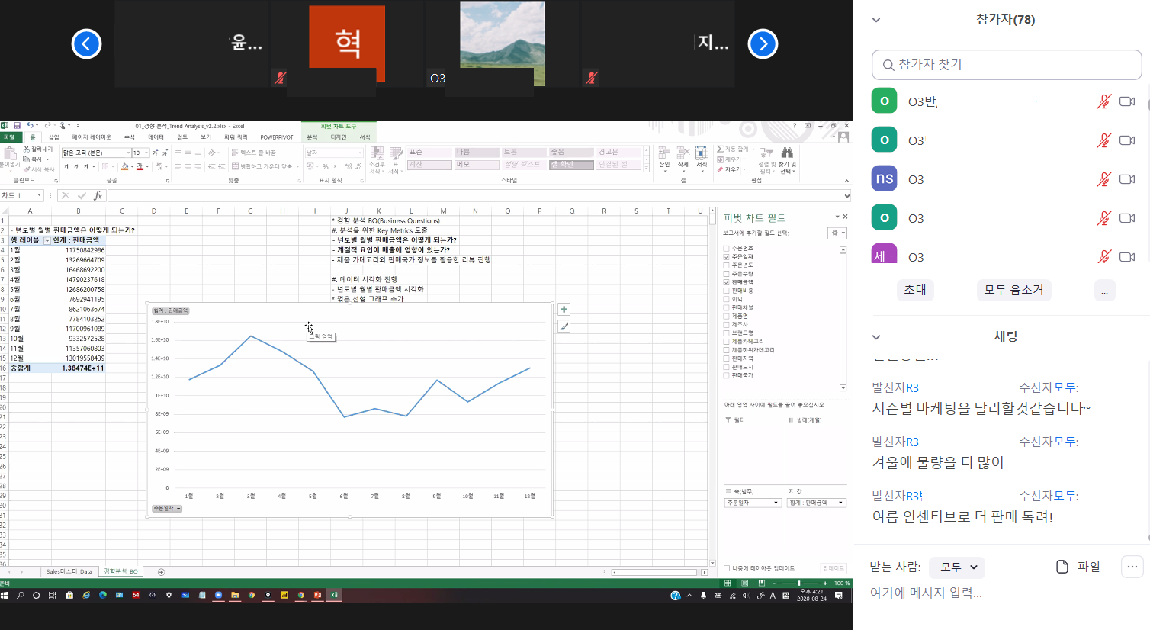Uncheck the 판매금액 field checkbox

[727, 282]
